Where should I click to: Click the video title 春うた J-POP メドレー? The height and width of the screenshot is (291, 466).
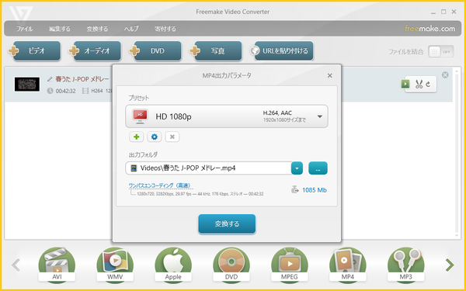click(x=82, y=79)
